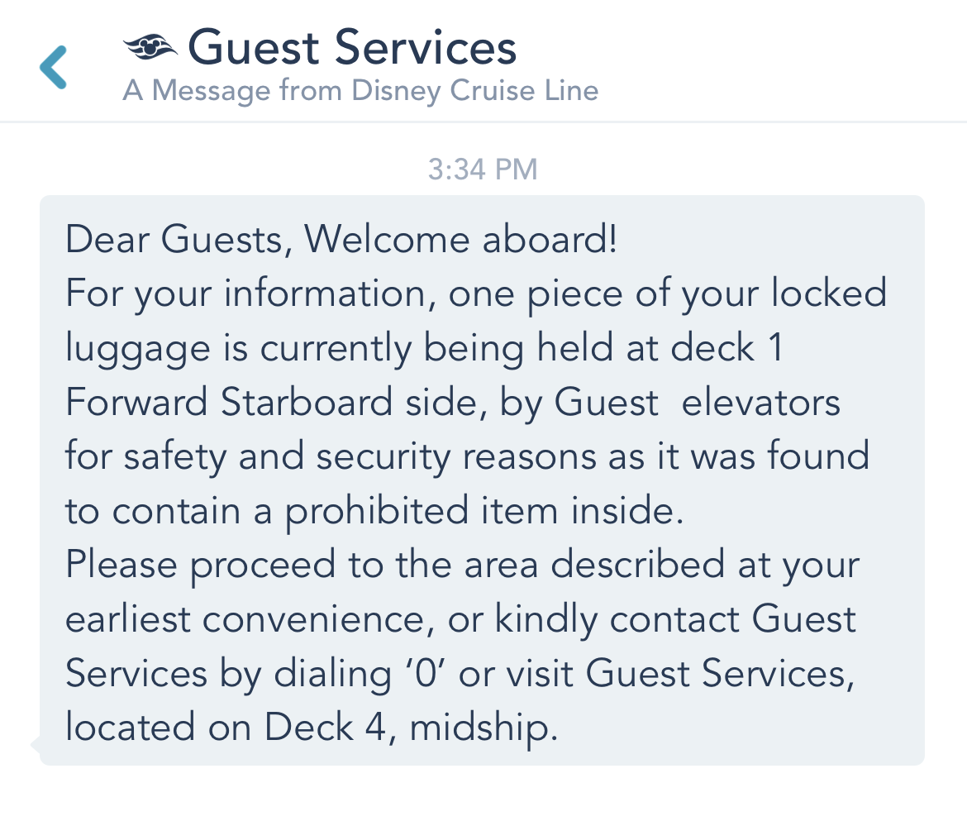Select the Guest Services header title
Viewport: 967px width, 821px height.
pyautogui.click(x=352, y=47)
